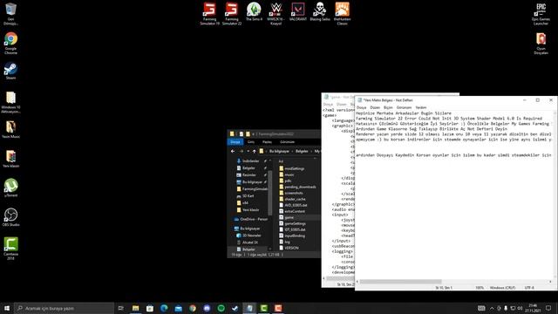Open File Explorer from the taskbar
This screenshot has width=558, height=314.
coord(136,308)
